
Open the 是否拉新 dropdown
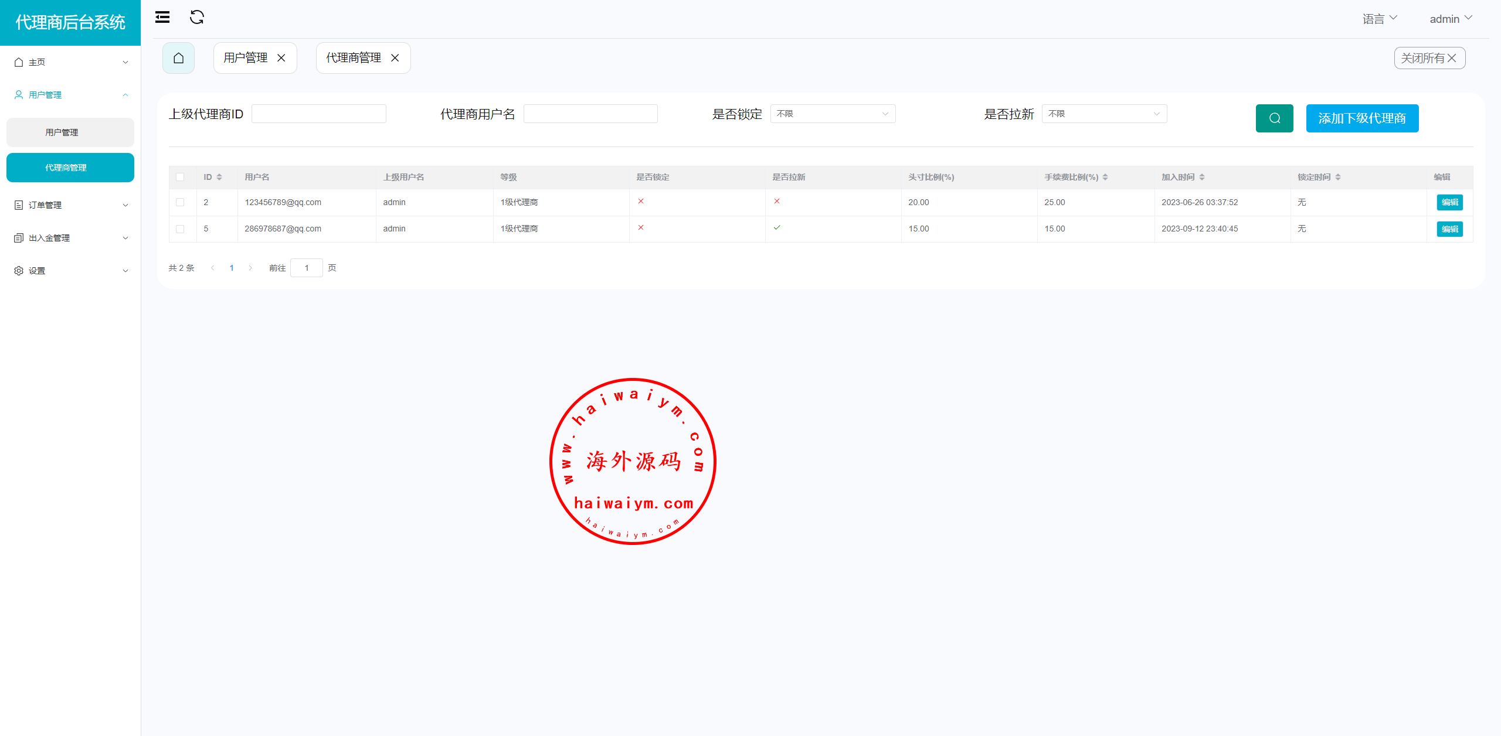1104,114
